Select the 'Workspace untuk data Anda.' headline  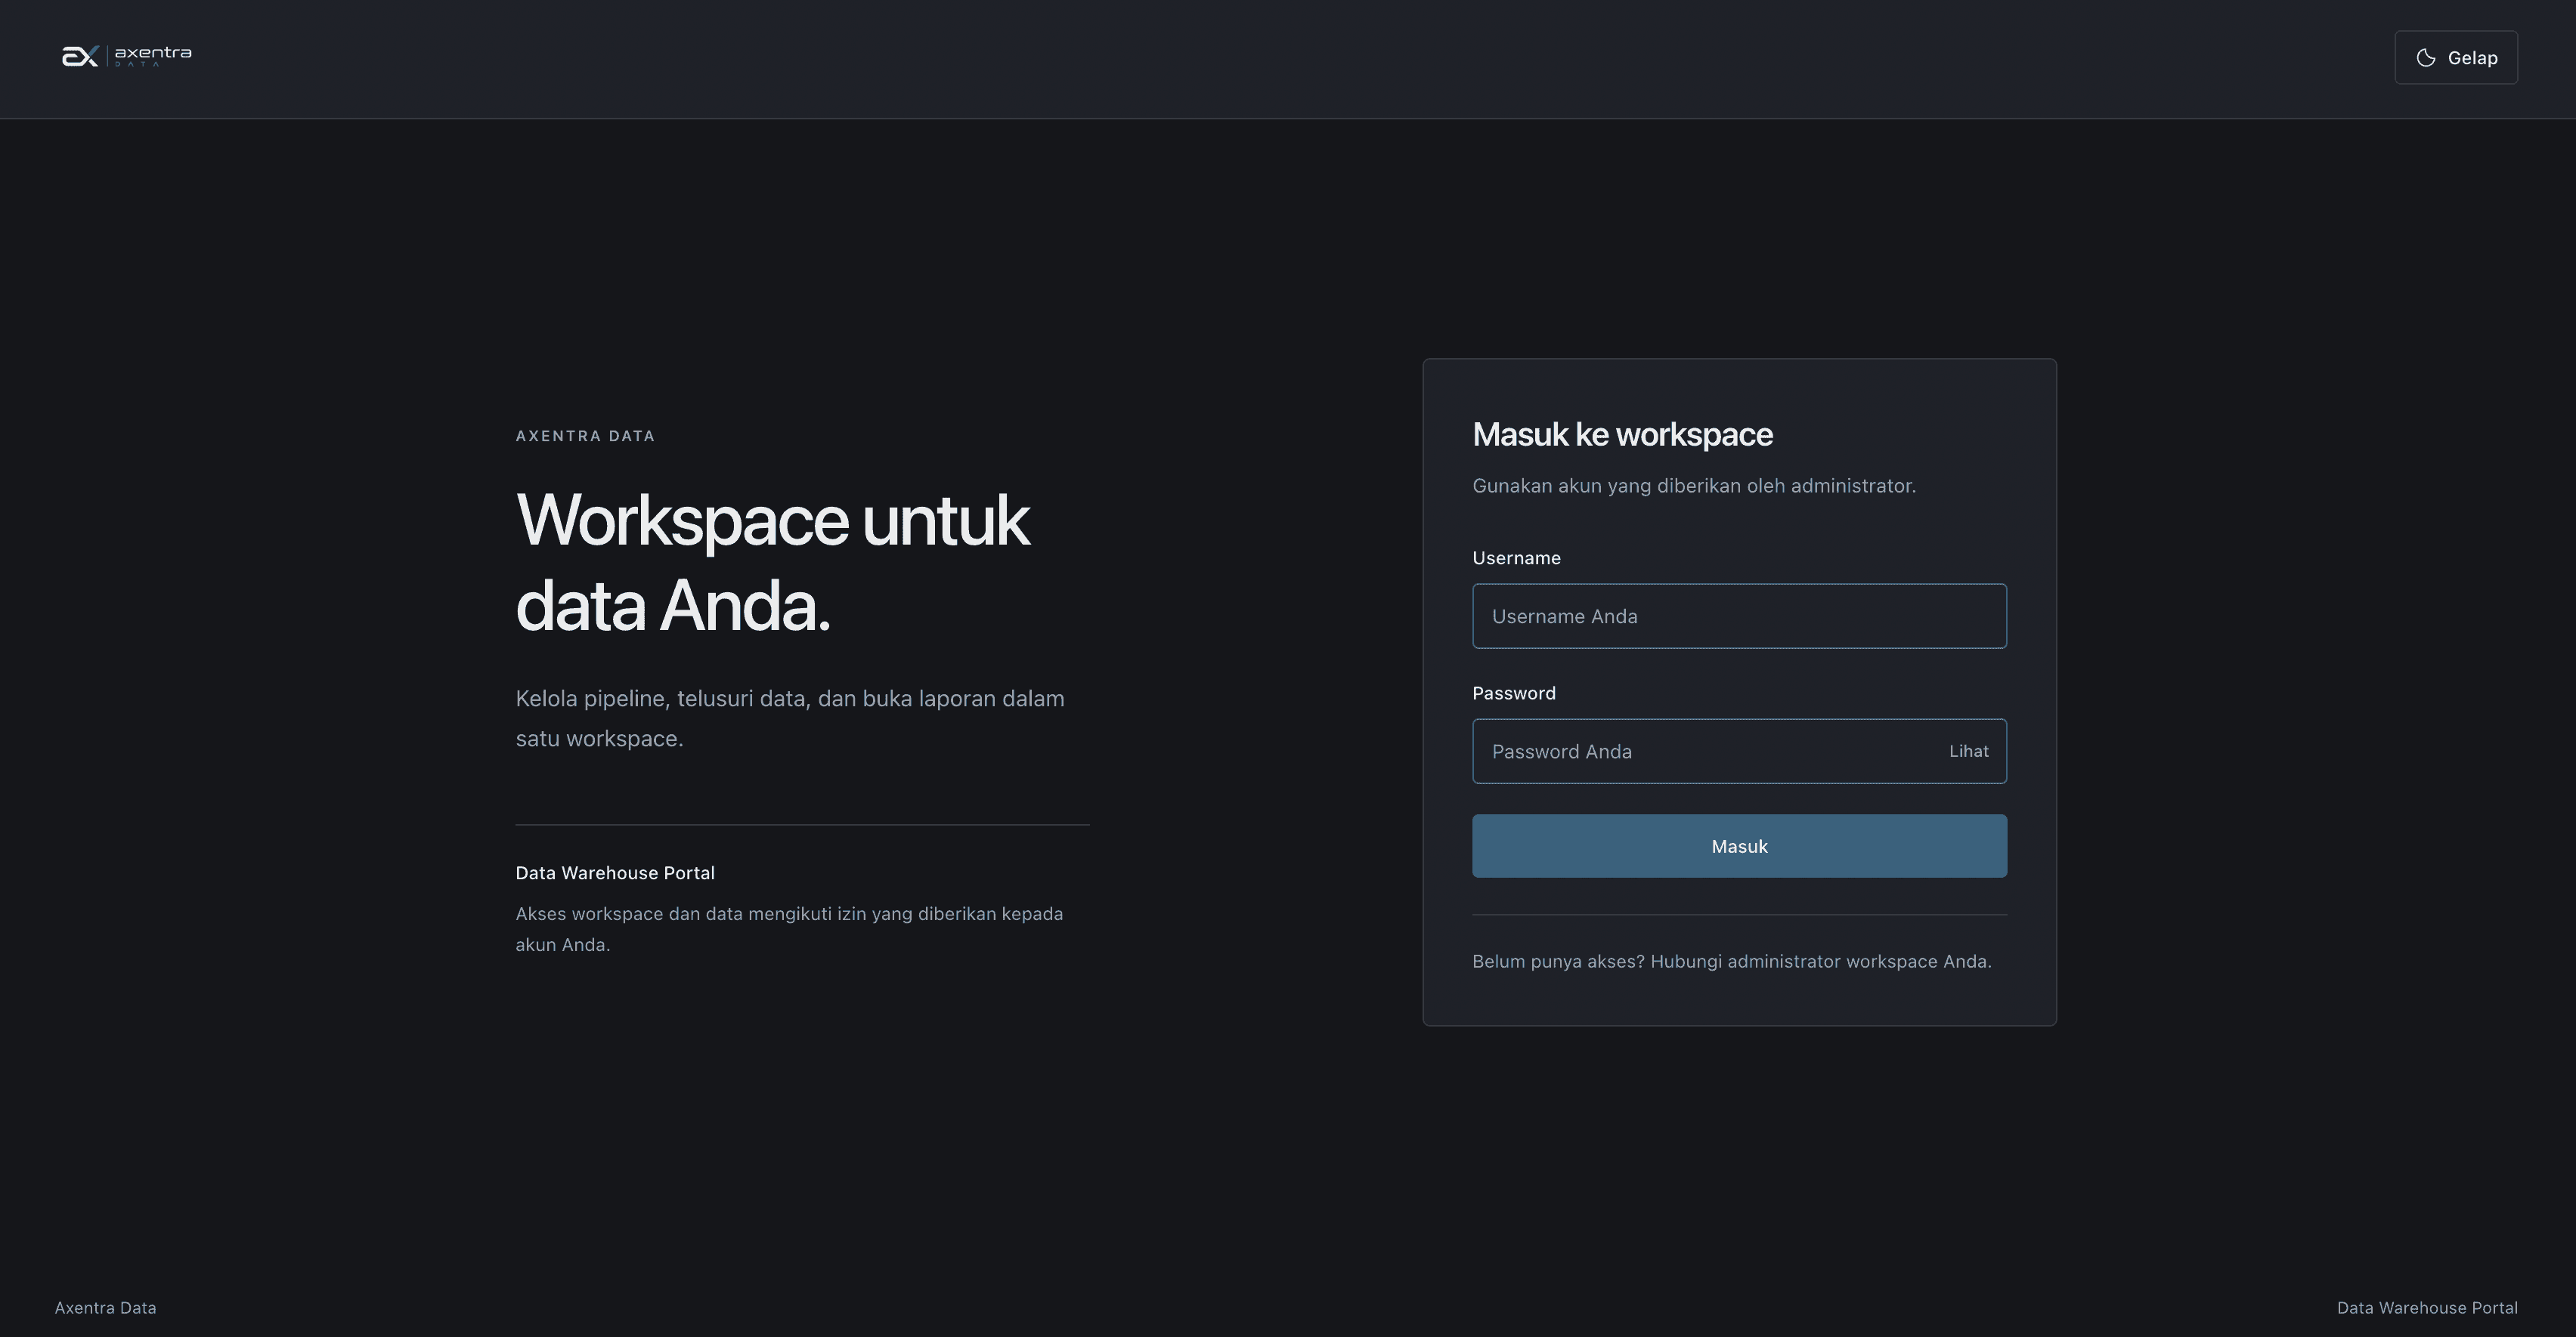772,563
